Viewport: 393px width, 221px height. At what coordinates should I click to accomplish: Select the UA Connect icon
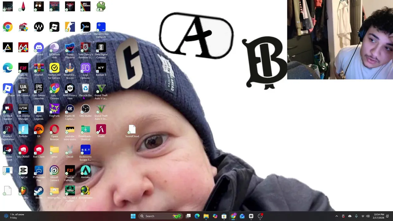click(x=23, y=91)
